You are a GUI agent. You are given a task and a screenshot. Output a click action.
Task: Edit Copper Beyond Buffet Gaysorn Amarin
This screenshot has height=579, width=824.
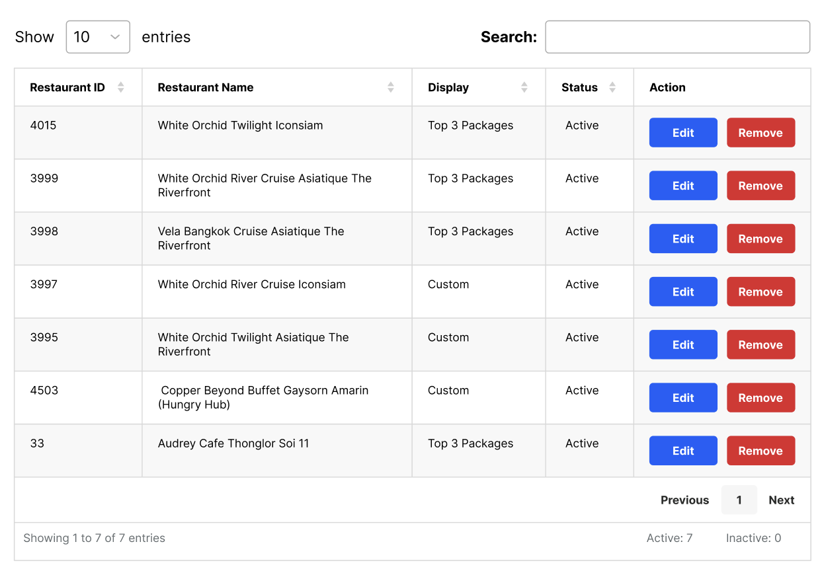coord(683,398)
